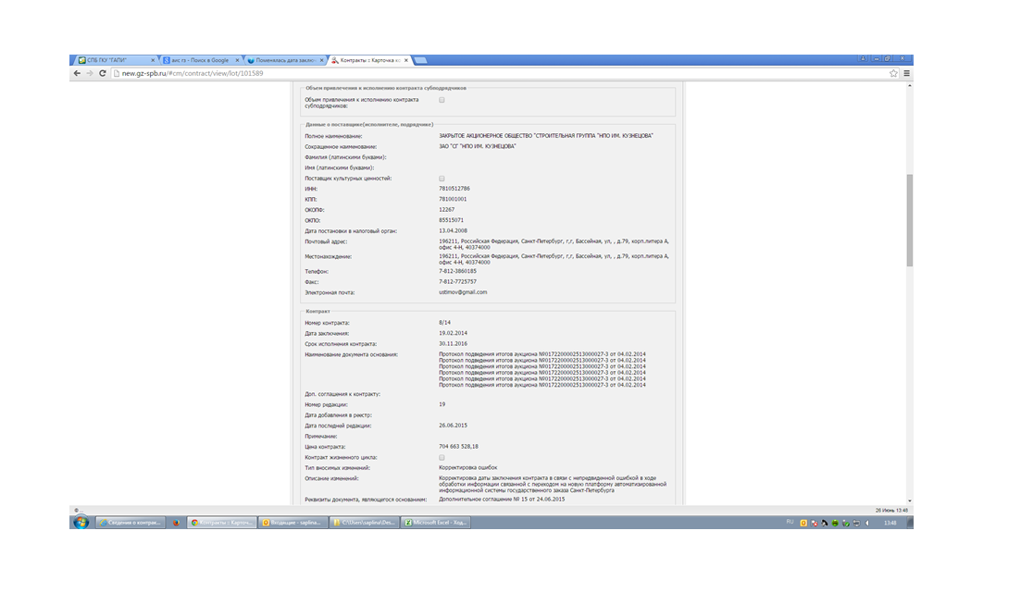1033x605 pixels.
Task: Open 'Входящие - saplina' mail taskbar button
Action: click(292, 523)
